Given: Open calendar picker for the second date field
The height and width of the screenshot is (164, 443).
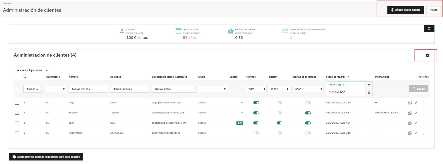Looking at the screenshot, I should 369,93.
